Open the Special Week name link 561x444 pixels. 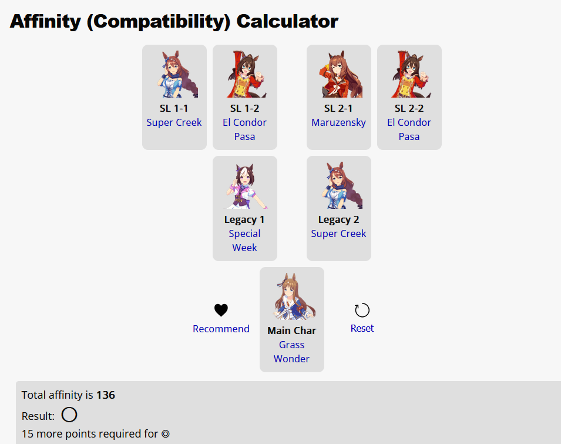coord(244,241)
